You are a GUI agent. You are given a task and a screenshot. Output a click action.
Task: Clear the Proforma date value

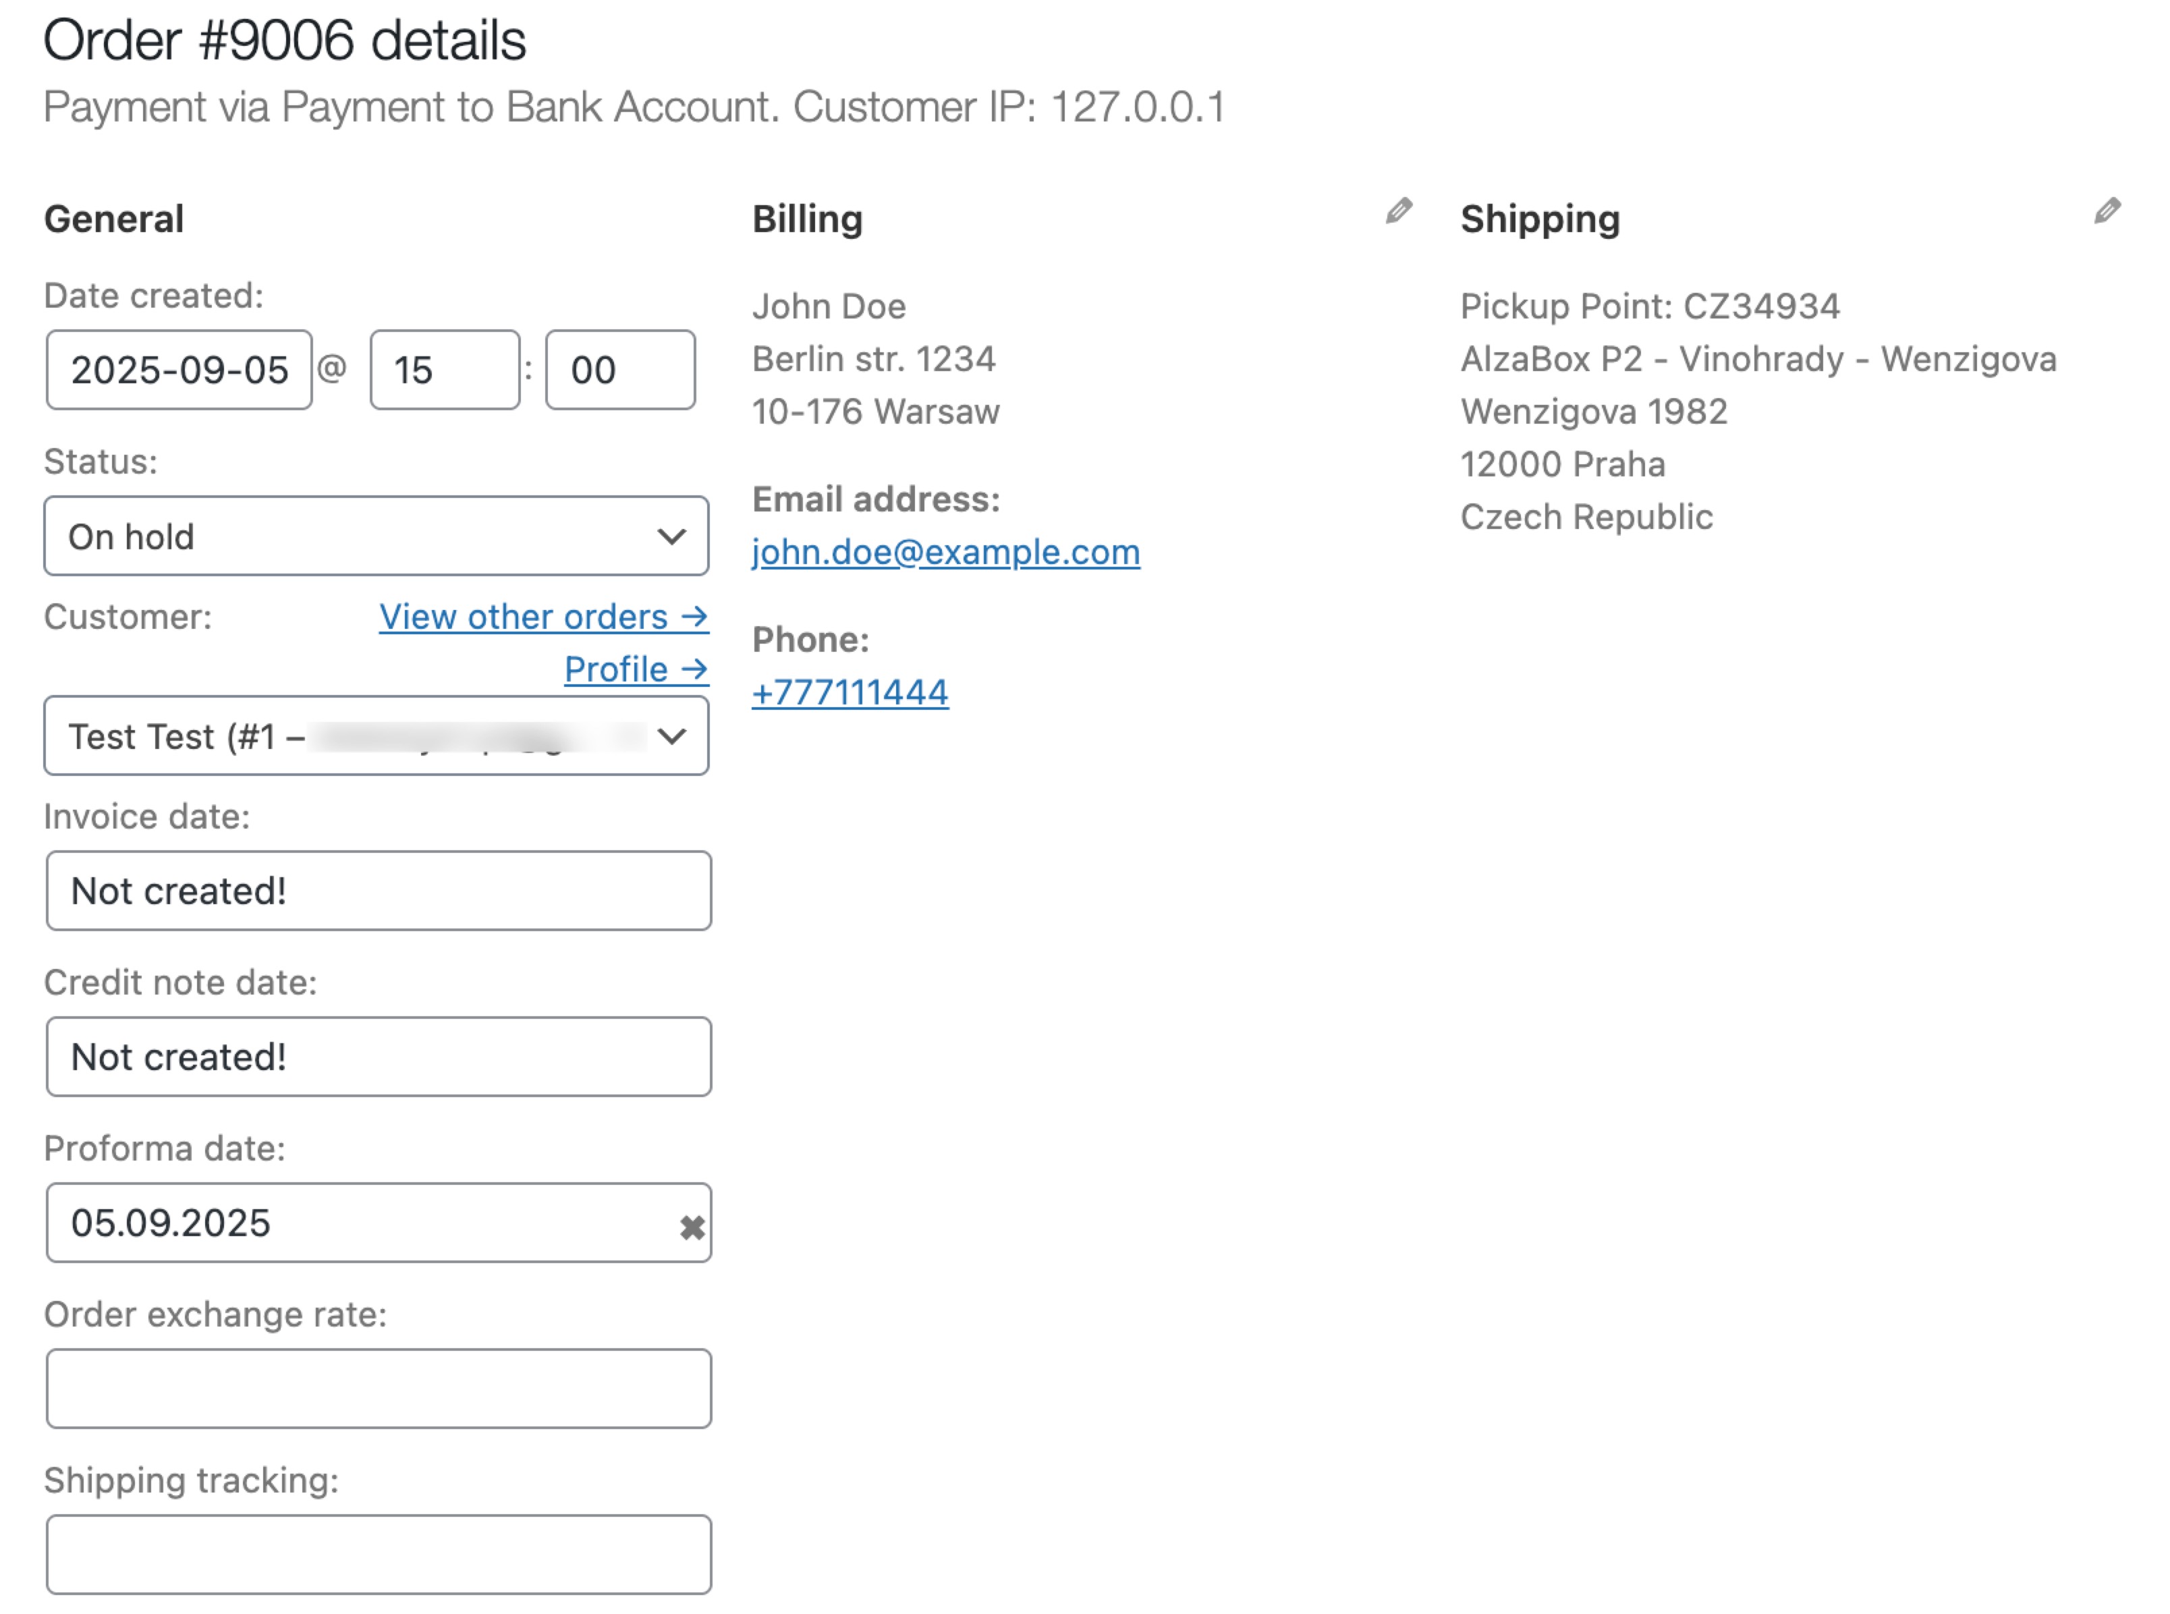pyautogui.click(x=692, y=1226)
